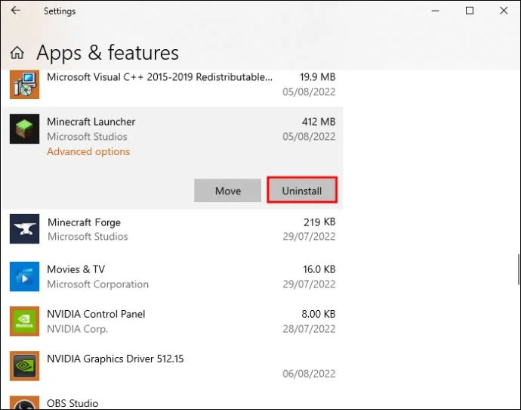
Task: Click the 219 KB size value
Action: 319,222
